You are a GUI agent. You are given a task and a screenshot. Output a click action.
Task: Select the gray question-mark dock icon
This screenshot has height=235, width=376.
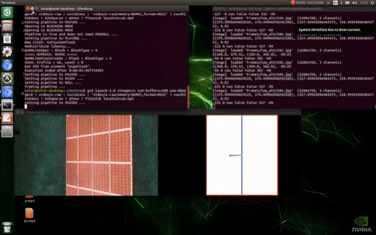tap(7, 131)
